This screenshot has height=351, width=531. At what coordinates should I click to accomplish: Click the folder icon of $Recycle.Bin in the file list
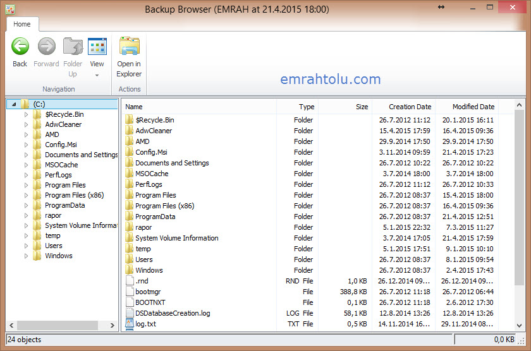coord(129,120)
